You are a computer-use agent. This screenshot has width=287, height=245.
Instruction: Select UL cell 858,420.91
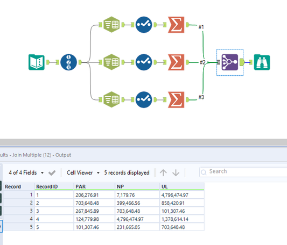click(x=182, y=203)
